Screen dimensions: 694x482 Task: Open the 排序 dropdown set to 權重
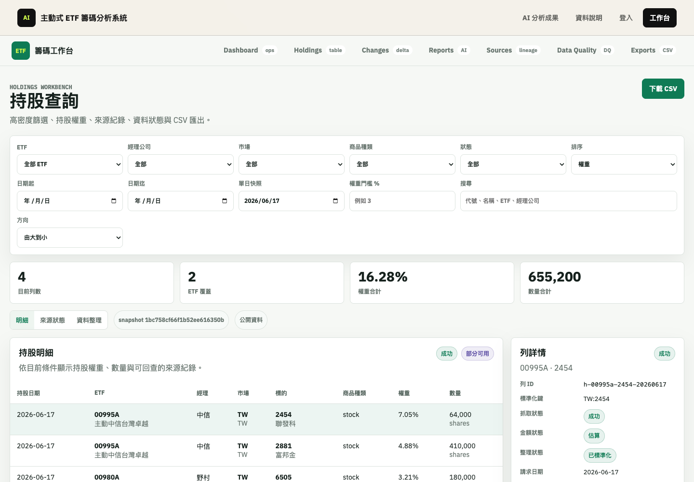(624, 164)
